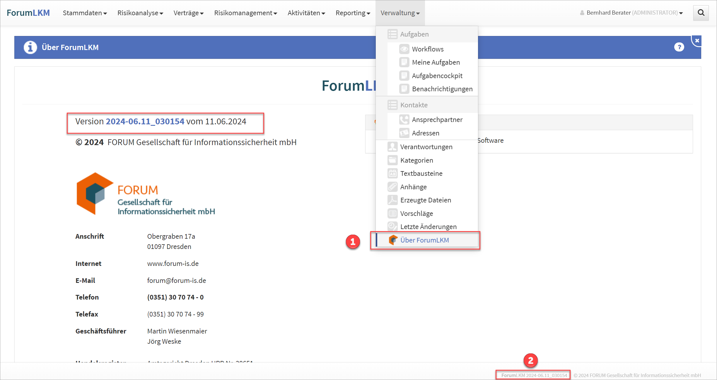Click the Textbausteine icon
717x380 pixels.
pos(392,173)
